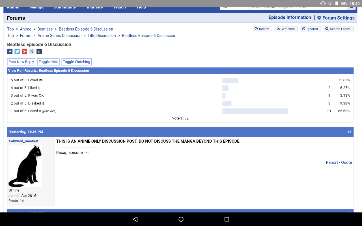The image size is (362, 226).
Task: Open the Watched topics button
Action: [x=286, y=29]
